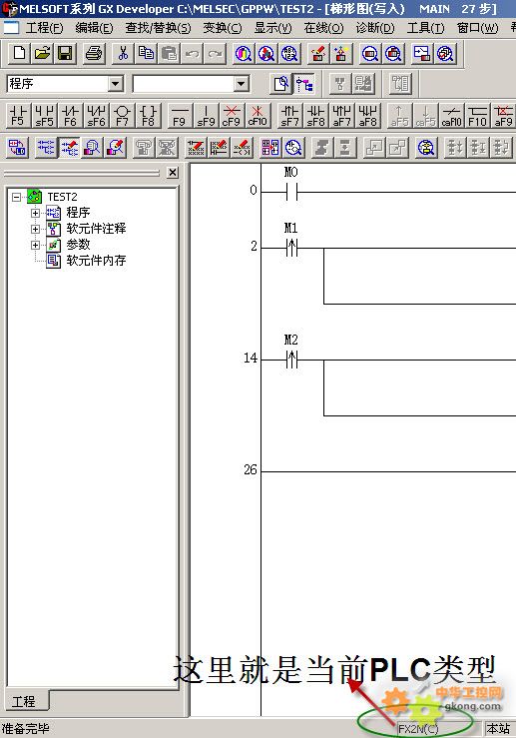This screenshot has width=516, height=738.
Task: Insert the aF8 parallel falling pulse contact
Action: [367, 116]
